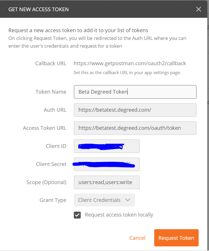This screenshot has width=209, height=251.
Task: Click the 'Access Token URL' label
Action: [44, 128]
